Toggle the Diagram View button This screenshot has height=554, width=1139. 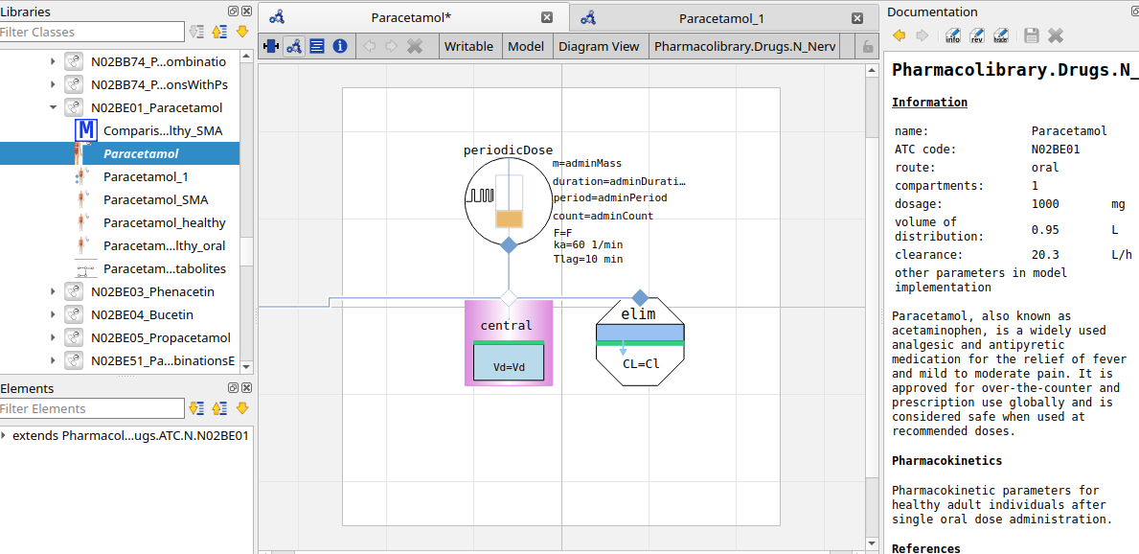click(599, 46)
